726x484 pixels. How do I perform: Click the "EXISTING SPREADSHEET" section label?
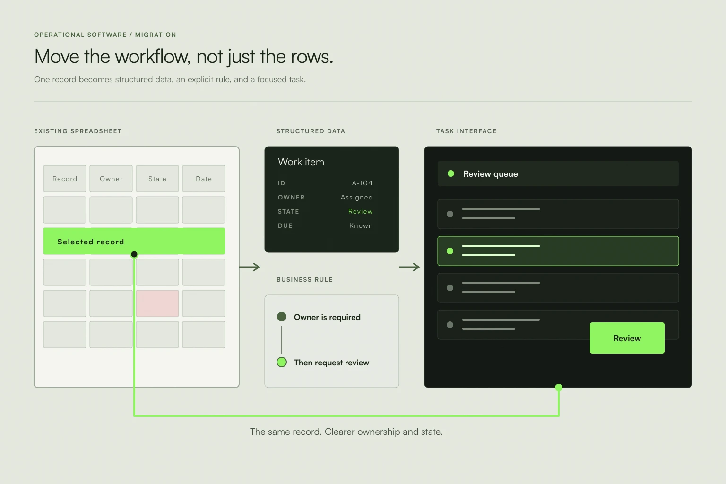tap(78, 131)
